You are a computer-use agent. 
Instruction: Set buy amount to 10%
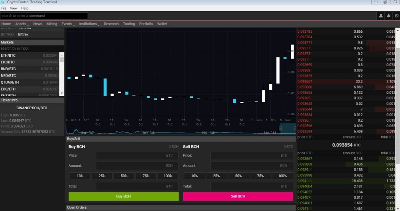pyautogui.click(x=80, y=176)
